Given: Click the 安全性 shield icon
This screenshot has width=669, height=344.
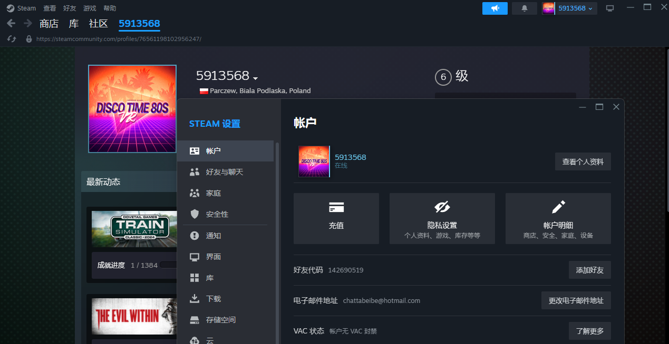Looking at the screenshot, I should pos(195,214).
